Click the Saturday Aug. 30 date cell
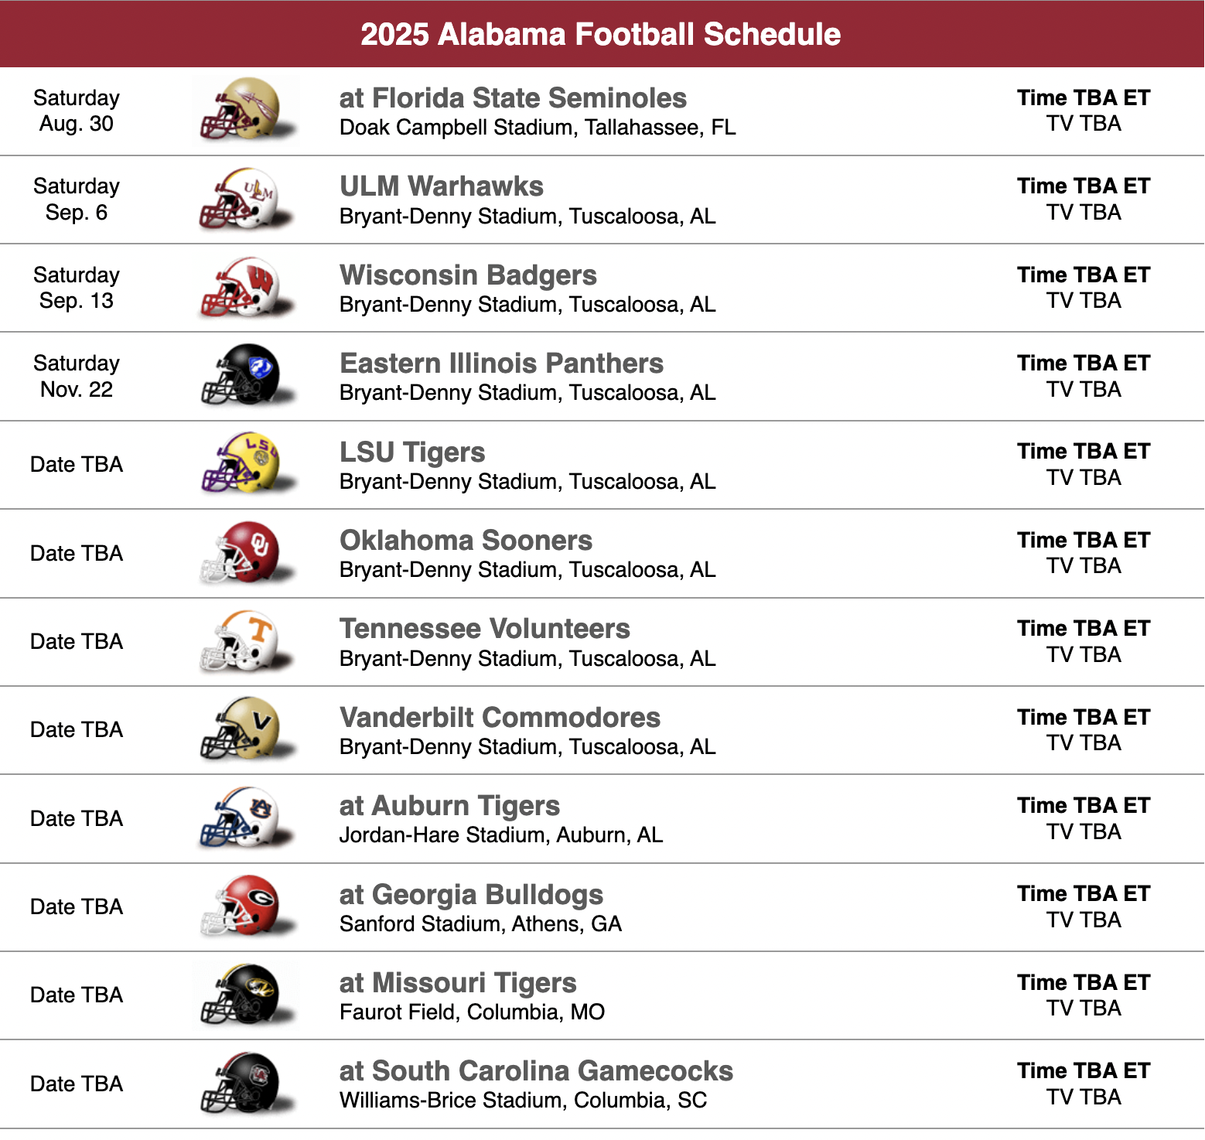This screenshot has height=1140, width=1205. tap(77, 111)
